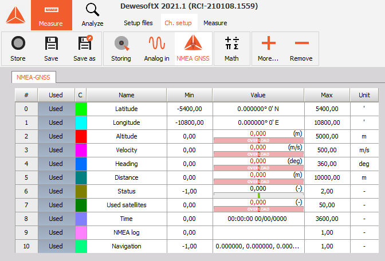Toggle Used button for NMEA log

pos(56,232)
